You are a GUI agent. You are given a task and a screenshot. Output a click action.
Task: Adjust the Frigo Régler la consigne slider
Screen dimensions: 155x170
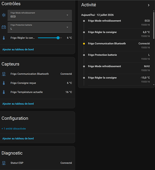[50, 38]
